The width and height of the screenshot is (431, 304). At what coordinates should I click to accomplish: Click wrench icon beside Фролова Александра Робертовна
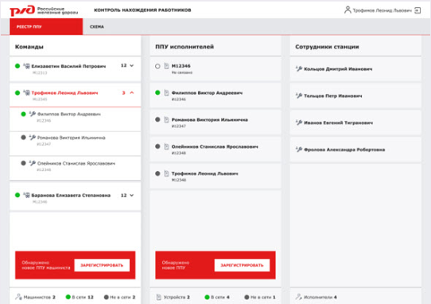tap(299, 150)
